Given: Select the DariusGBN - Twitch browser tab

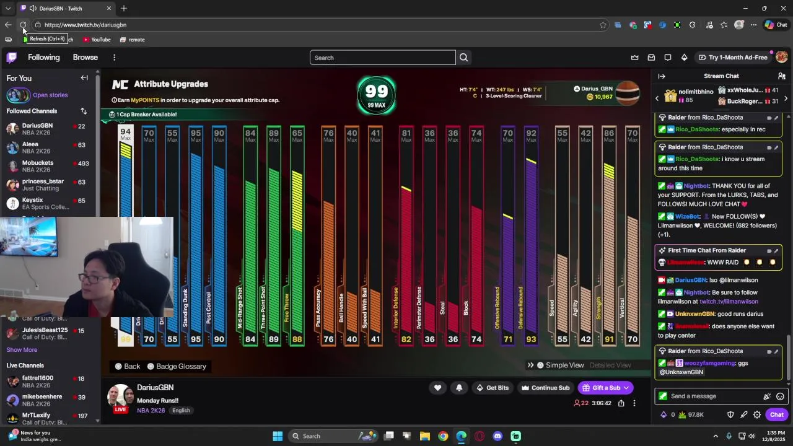Looking at the screenshot, I should pos(66,9).
